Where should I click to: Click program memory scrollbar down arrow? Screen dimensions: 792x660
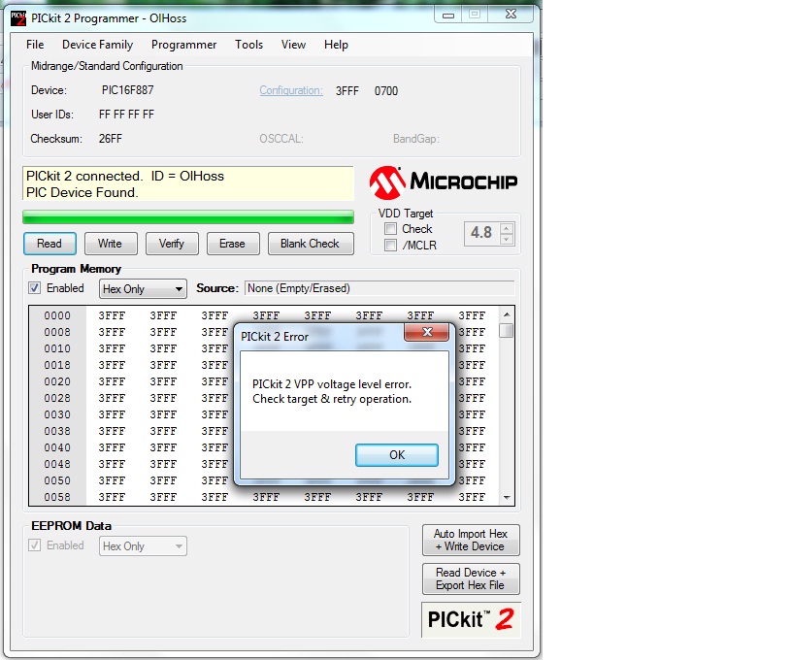click(x=507, y=497)
